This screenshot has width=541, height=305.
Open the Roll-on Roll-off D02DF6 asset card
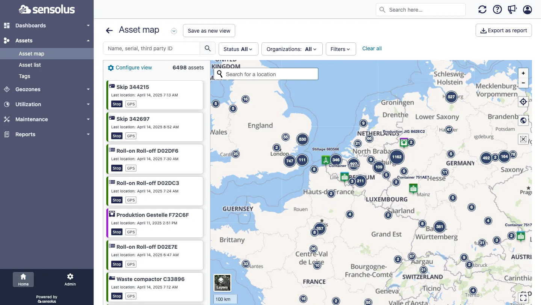pos(155,159)
